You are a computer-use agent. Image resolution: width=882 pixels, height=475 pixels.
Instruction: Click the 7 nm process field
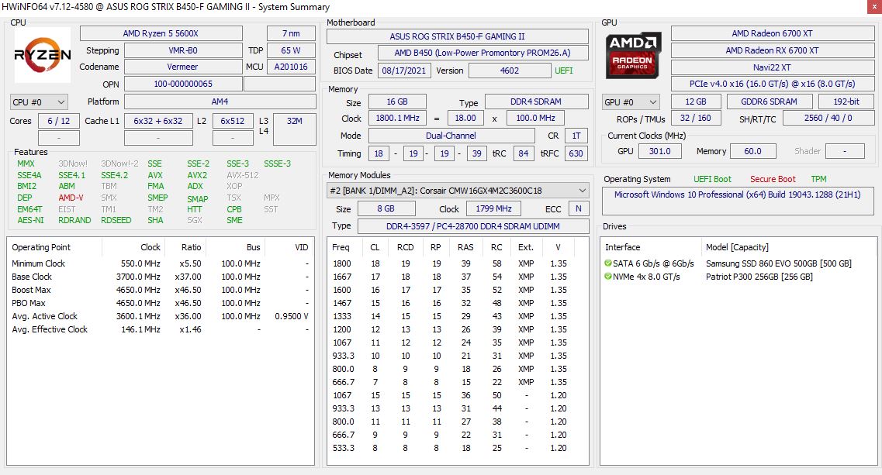[x=291, y=33]
